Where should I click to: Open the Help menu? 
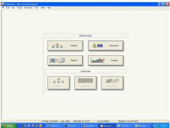click(49, 8)
